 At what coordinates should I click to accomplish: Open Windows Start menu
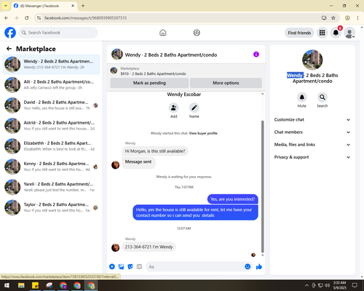(x=7, y=285)
